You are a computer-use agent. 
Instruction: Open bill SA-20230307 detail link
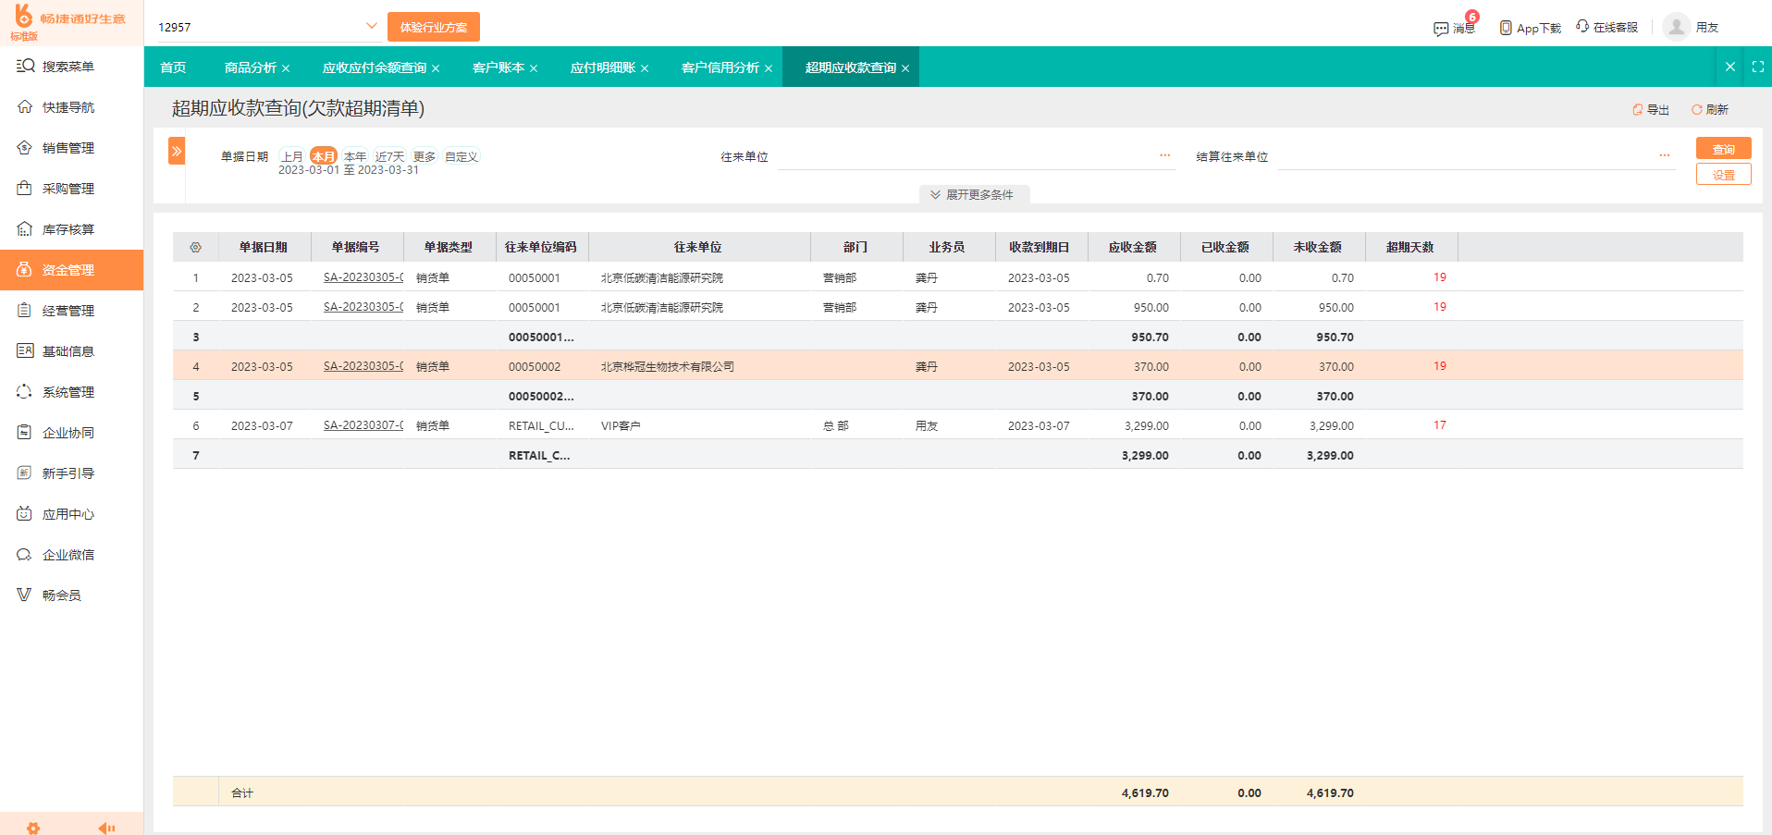362,425
